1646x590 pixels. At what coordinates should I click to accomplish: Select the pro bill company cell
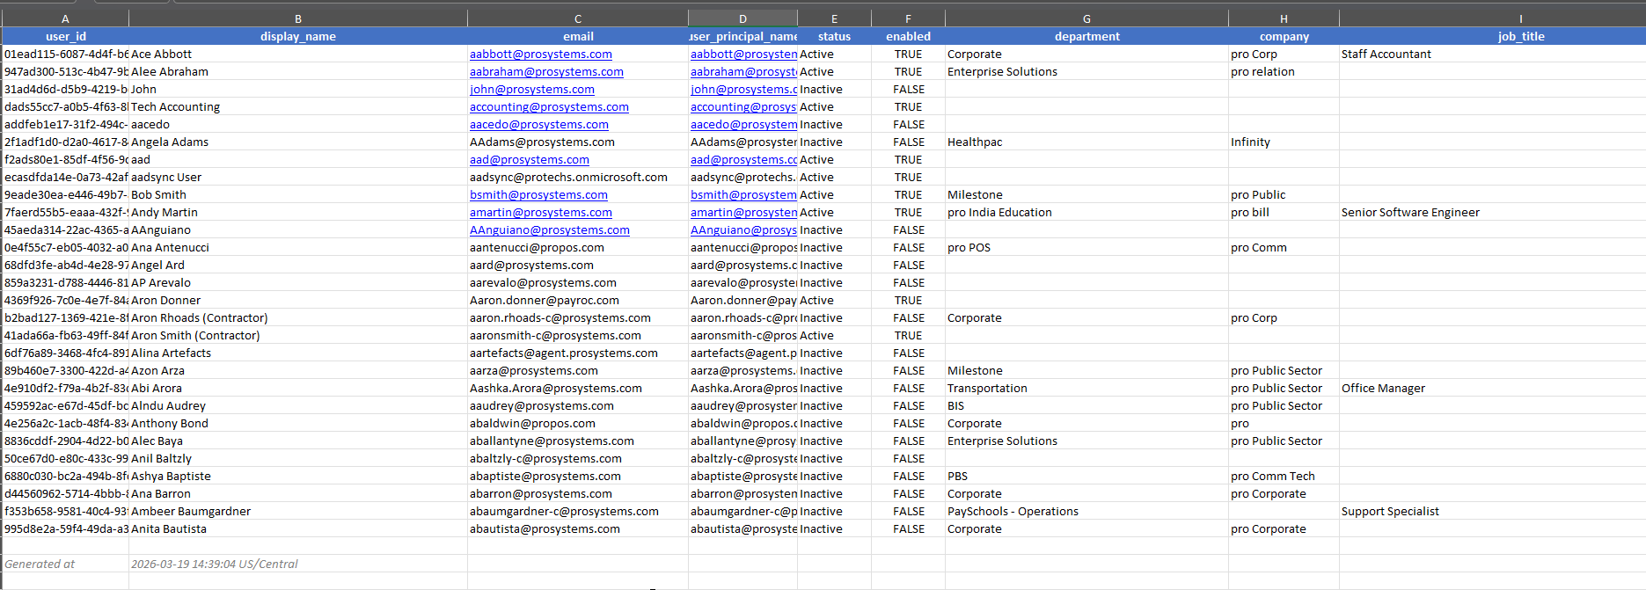[x=1284, y=212]
